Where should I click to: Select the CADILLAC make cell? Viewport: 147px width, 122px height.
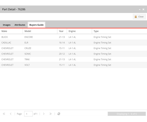click(6, 43)
